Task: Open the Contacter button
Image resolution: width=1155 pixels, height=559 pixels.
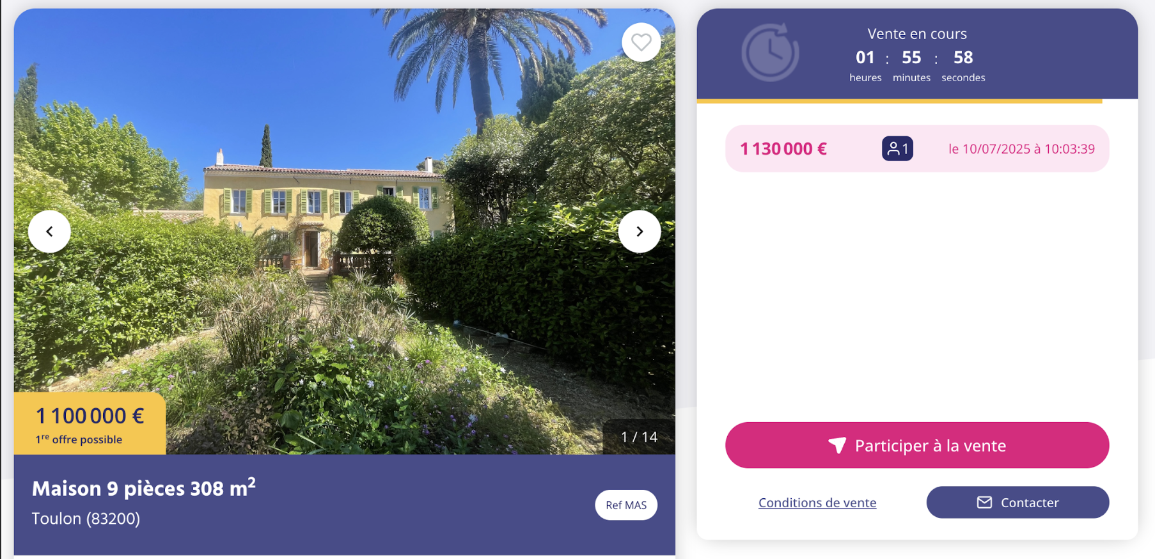Action: tap(1017, 503)
